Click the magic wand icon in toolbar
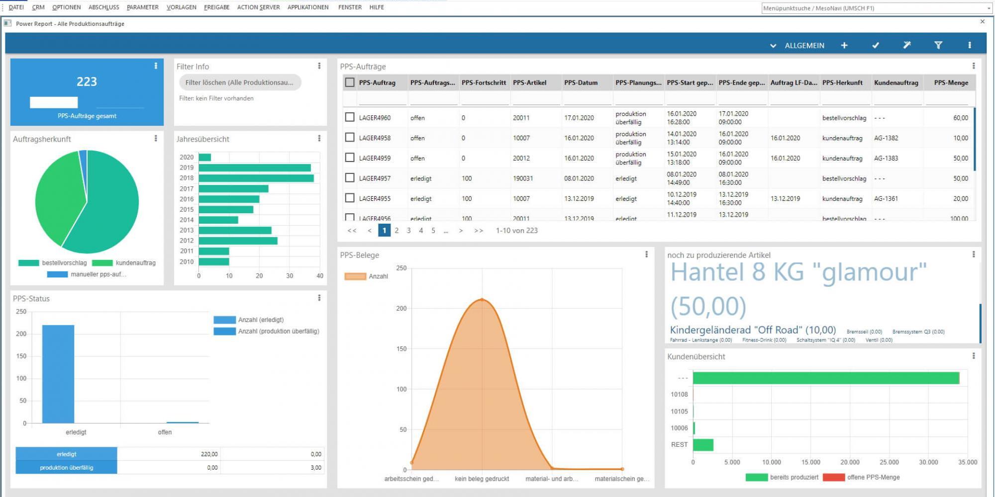 tap(907, 45)
